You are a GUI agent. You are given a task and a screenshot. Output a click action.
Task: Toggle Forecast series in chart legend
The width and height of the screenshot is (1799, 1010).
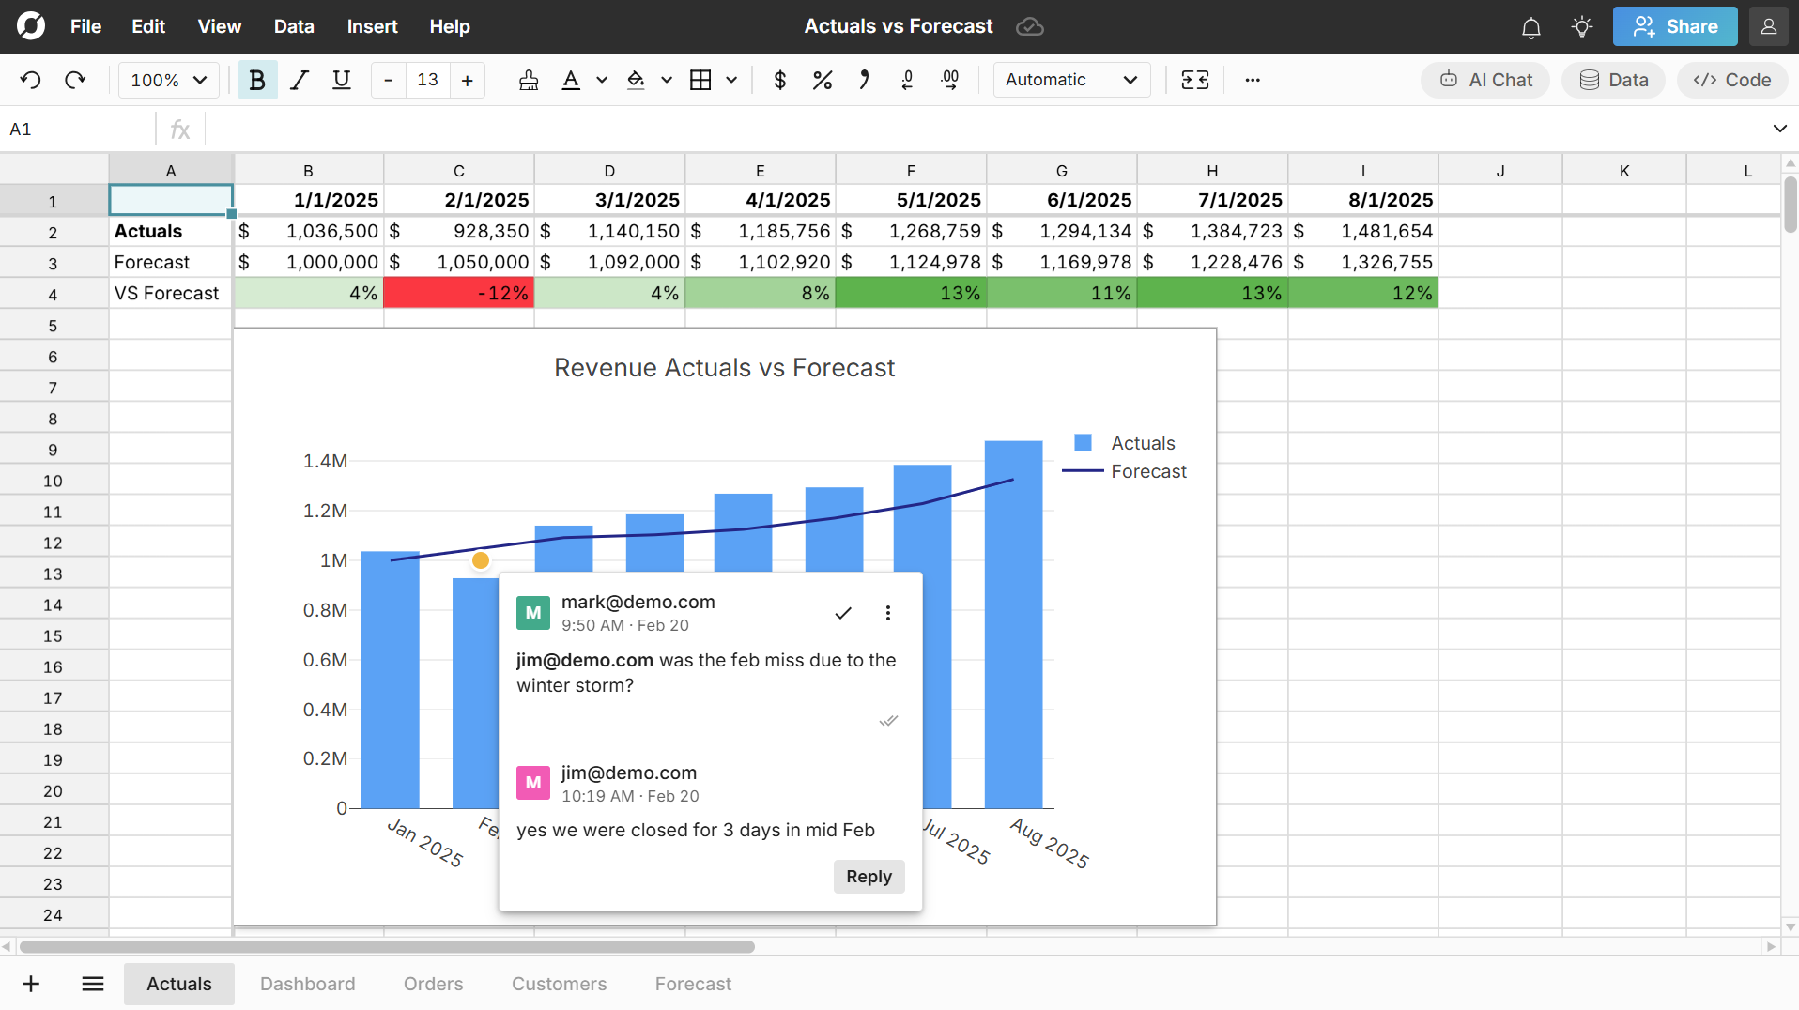[x=1125, y=471]
